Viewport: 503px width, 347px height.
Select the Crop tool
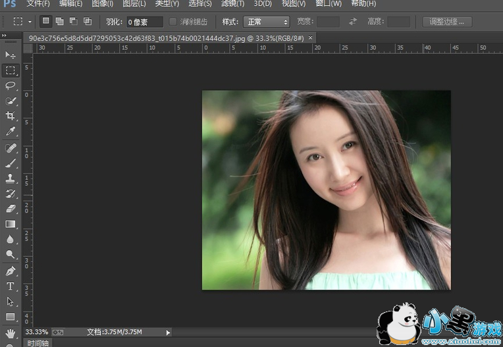click(10, 116)
